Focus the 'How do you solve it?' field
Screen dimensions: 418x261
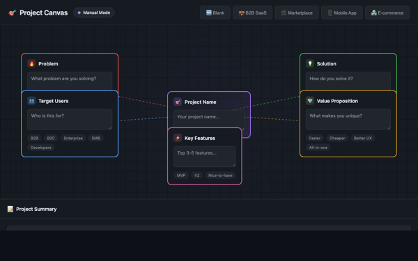(x=348, y=81)
